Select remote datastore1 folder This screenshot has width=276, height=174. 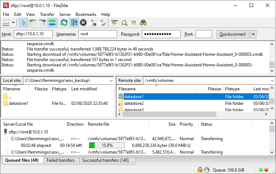pyautogui.click(x=193, y=97)
